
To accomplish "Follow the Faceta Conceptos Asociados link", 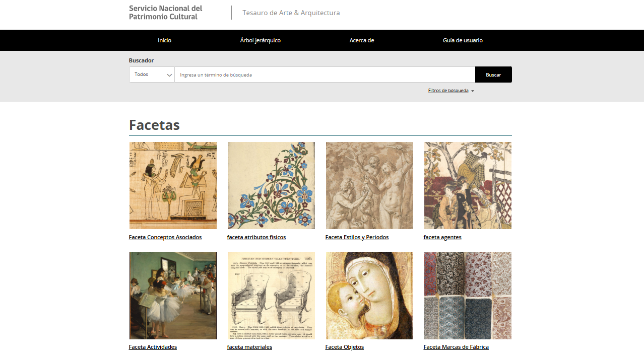I will [x=165, y=237].
